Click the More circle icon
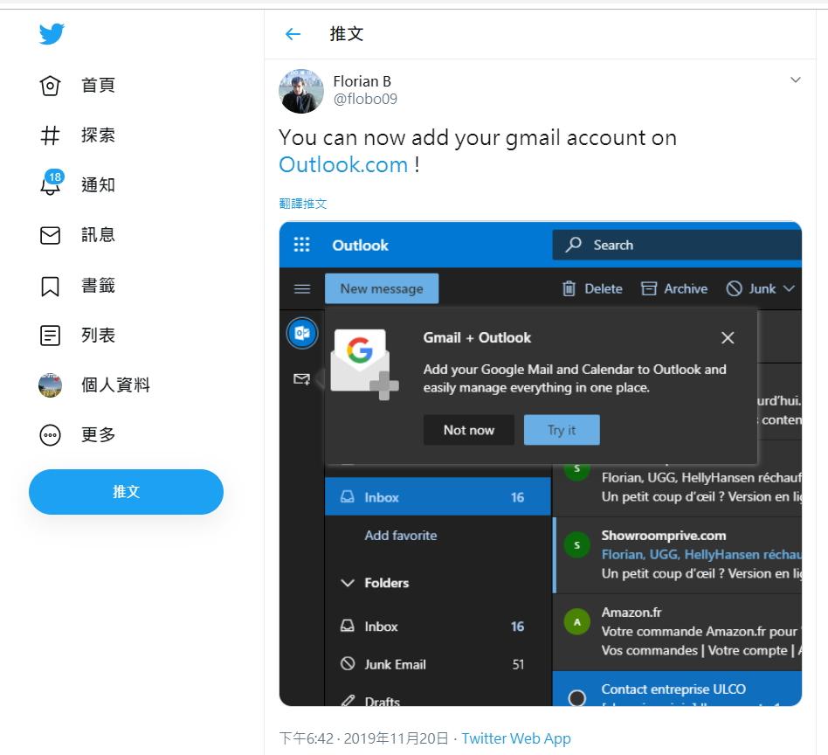This screenshot has width=828, height=755. click(x=51, y=435)
